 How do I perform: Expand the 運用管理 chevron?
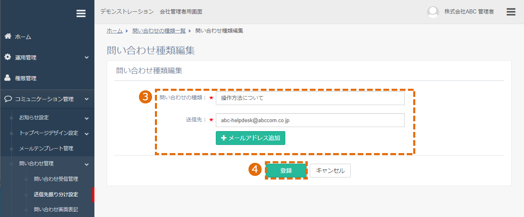pyautogui.click(x=87, y=57)
